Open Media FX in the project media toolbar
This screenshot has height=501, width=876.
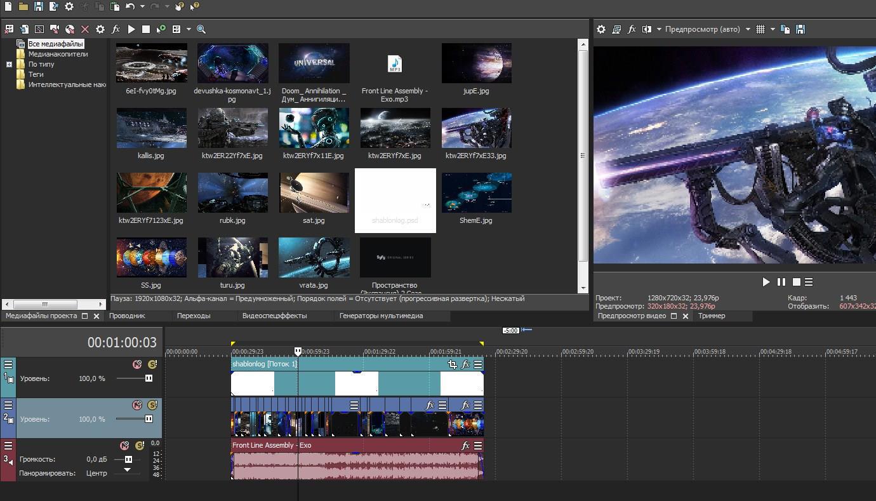[x=116, y=29]
